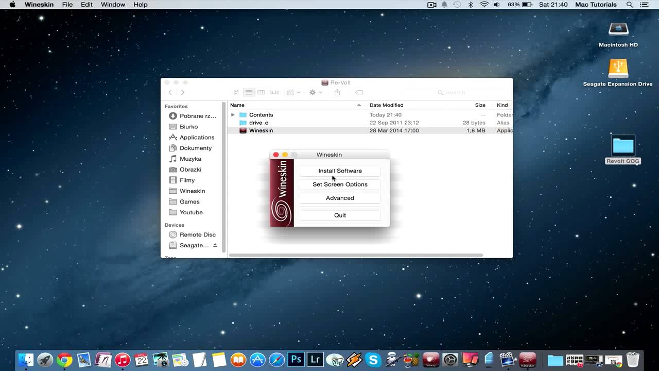
Task: Select the Wineskin application file row
Action: coord(370,130)
